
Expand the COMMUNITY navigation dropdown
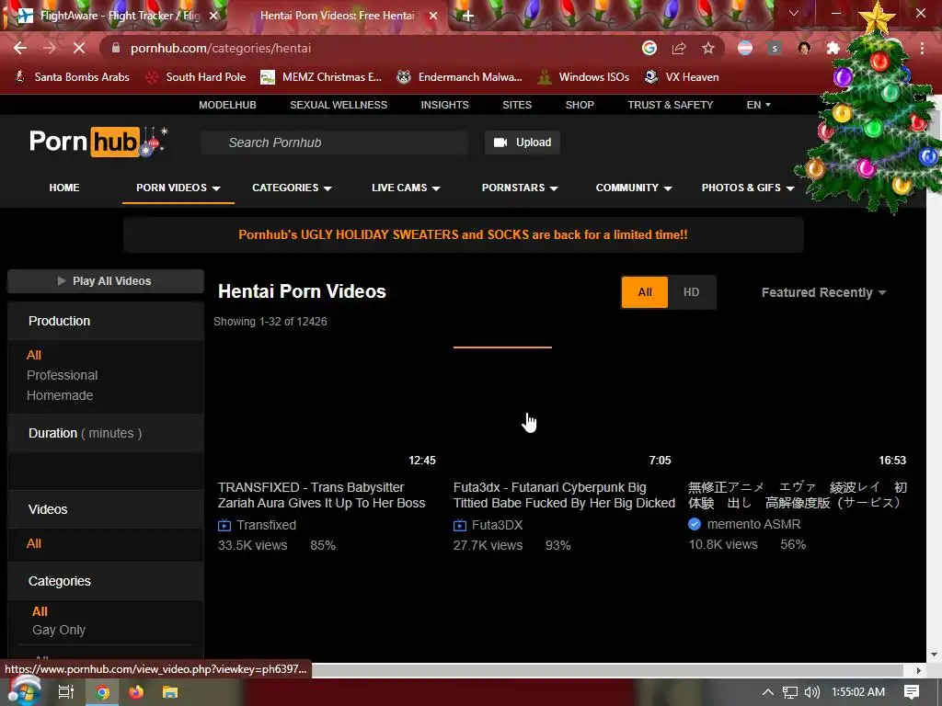(633, 188)
